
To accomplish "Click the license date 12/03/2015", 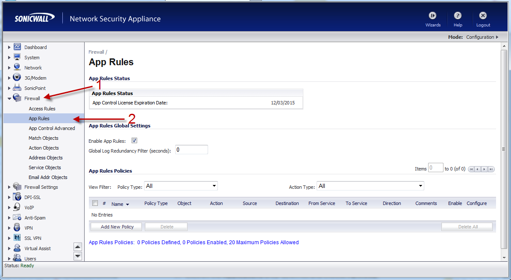I will pyautogui.click(x=283, y=103).
